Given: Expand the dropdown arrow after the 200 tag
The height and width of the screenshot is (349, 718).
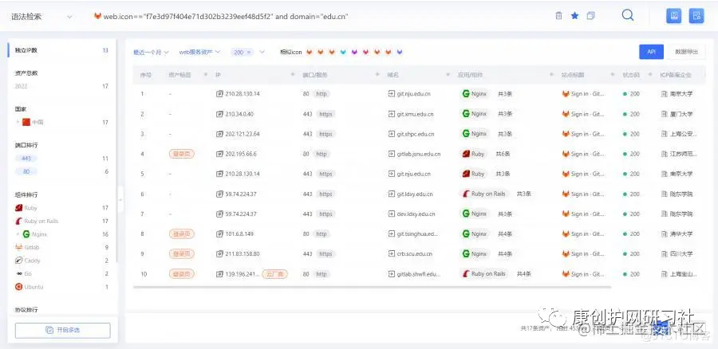Looking at the screenshot, I should (x=262, y=52).
